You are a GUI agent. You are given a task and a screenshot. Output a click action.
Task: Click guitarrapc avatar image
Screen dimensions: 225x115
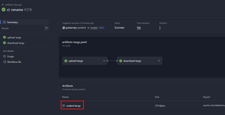click(x=64, y=27)
